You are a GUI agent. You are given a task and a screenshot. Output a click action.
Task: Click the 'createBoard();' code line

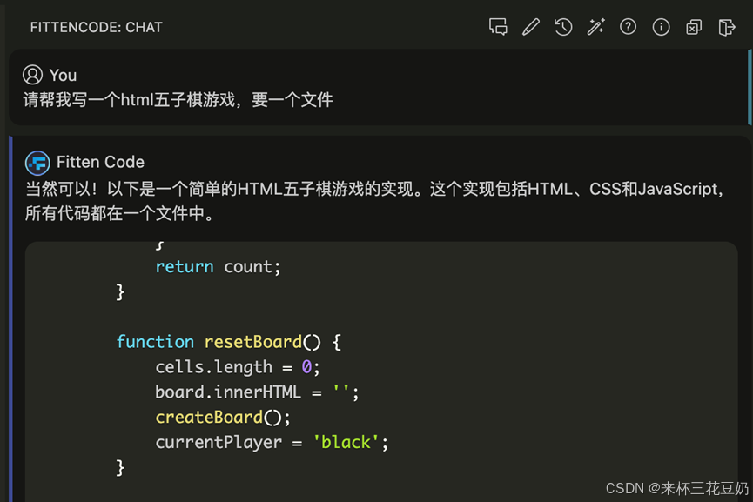pos(223,418)
